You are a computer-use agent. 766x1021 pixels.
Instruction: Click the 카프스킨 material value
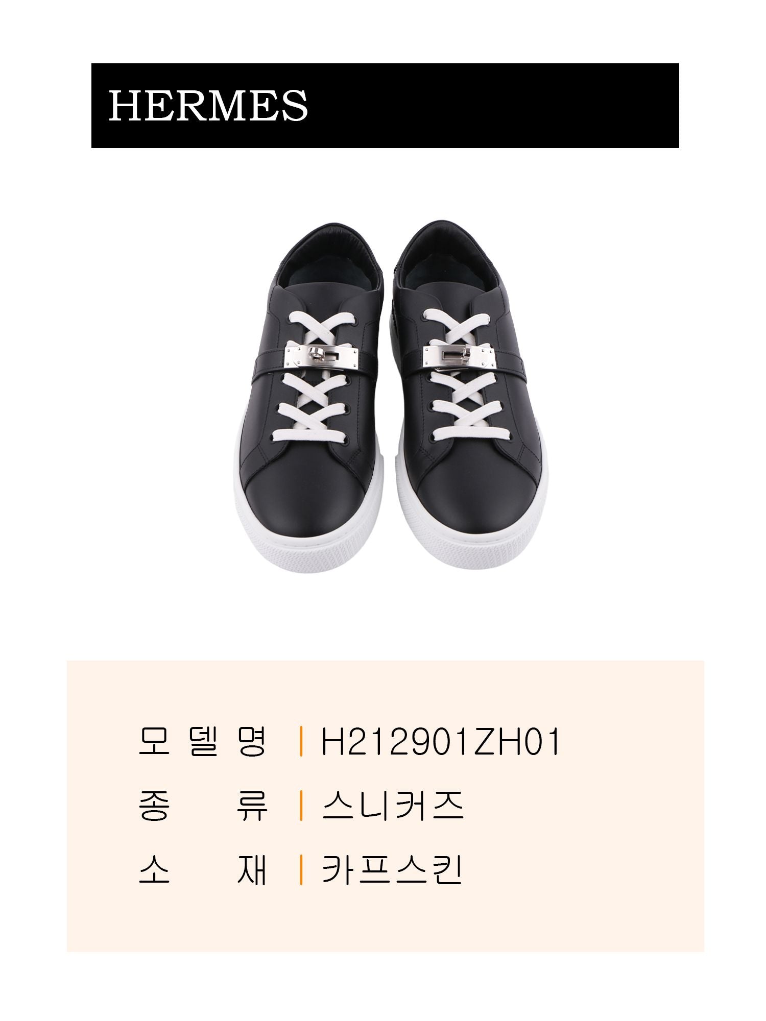pos(393,869)
